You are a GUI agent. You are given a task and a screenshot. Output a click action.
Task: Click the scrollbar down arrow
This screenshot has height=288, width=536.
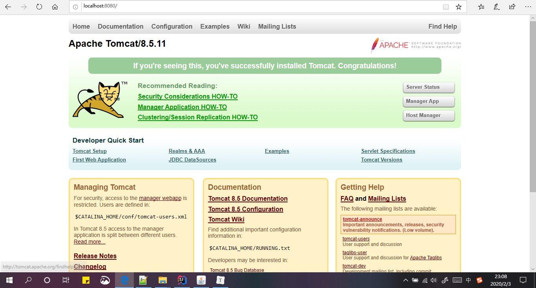(x=532, y=269)
